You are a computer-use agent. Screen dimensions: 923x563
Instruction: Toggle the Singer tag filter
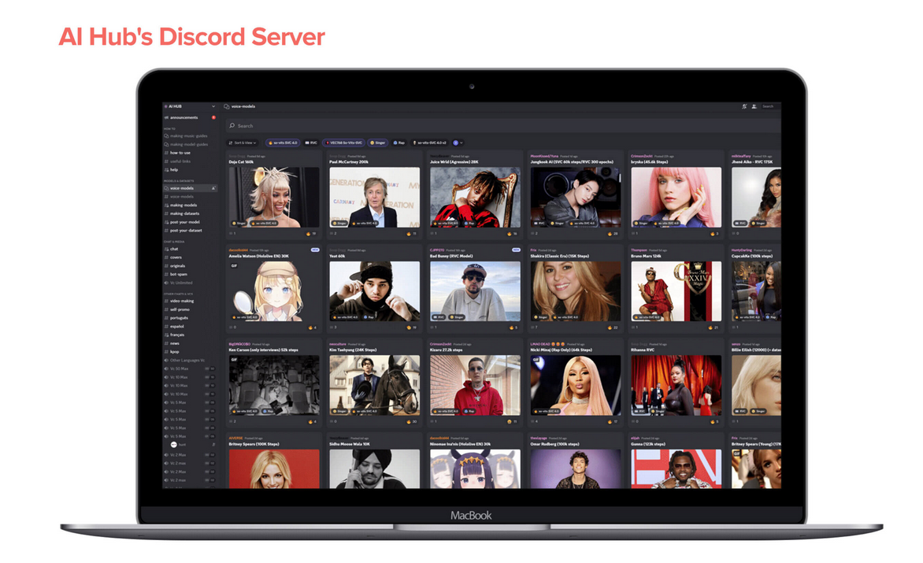point(378,143)
